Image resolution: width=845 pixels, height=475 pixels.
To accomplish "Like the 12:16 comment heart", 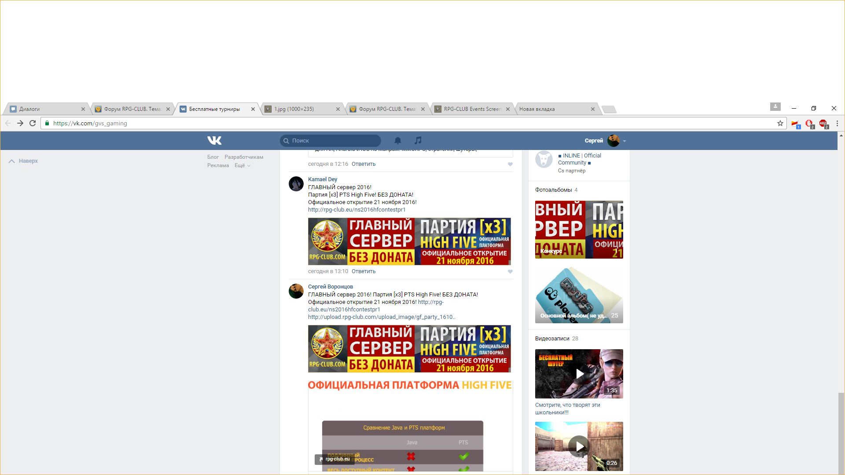I will tap(510, 164).
